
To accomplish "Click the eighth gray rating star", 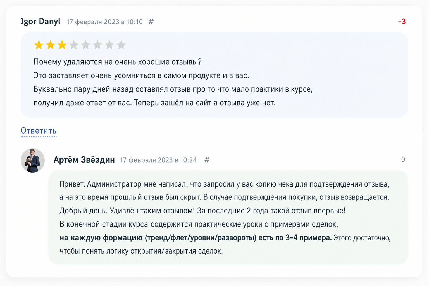I will [x=121, y=45].
